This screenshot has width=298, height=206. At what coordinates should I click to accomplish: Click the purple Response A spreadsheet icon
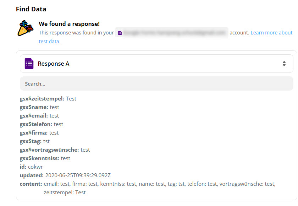pyautogui.click(x=29, y=64)
